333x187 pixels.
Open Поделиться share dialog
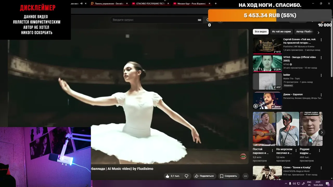pos(204,176)
